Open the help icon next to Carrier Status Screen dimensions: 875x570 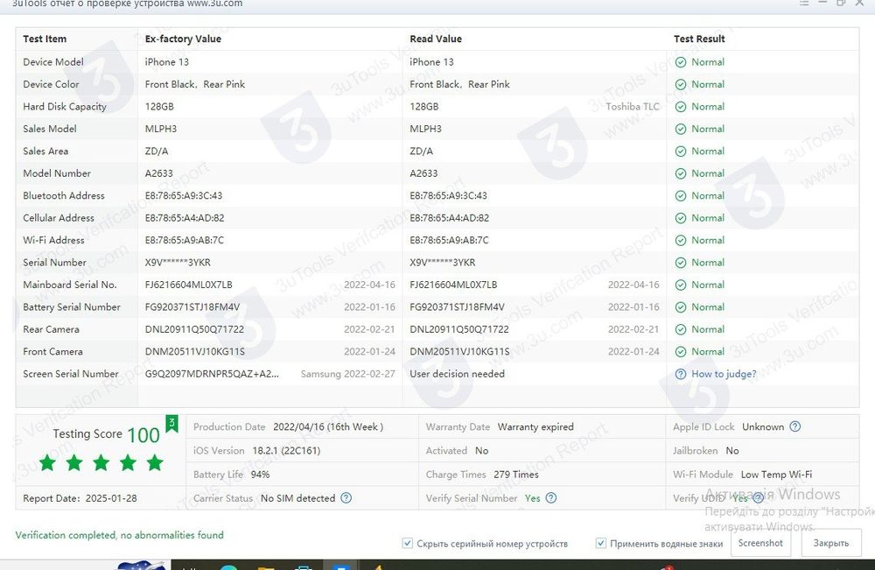(x=346, y=497)
